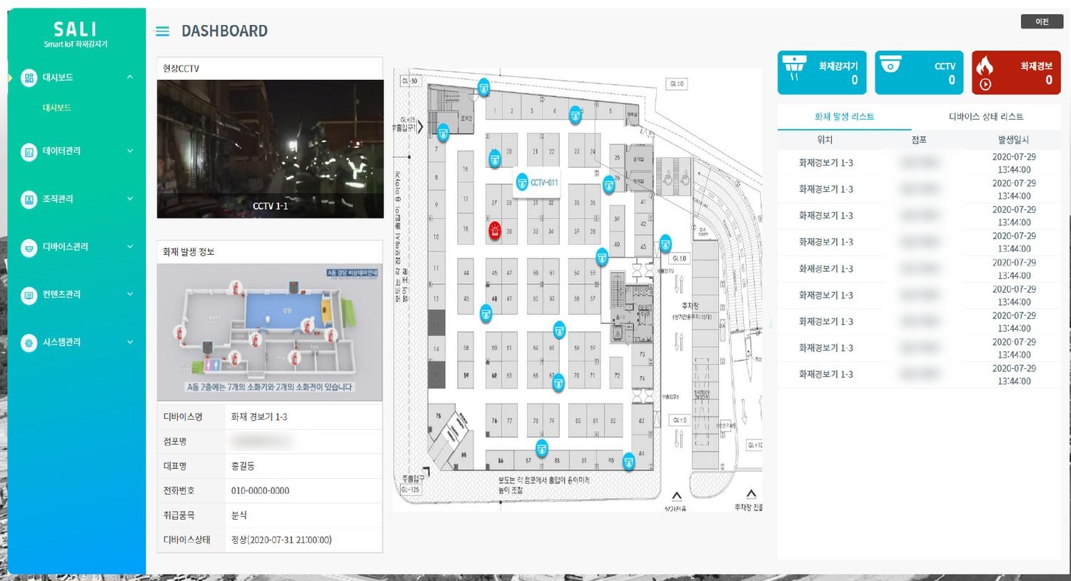Toggle the hamburger menu beside DASHBOARD
Image resolution: width=1071 pixels, height=581 pixels.
pyautogui.click(x=162, y=31)
